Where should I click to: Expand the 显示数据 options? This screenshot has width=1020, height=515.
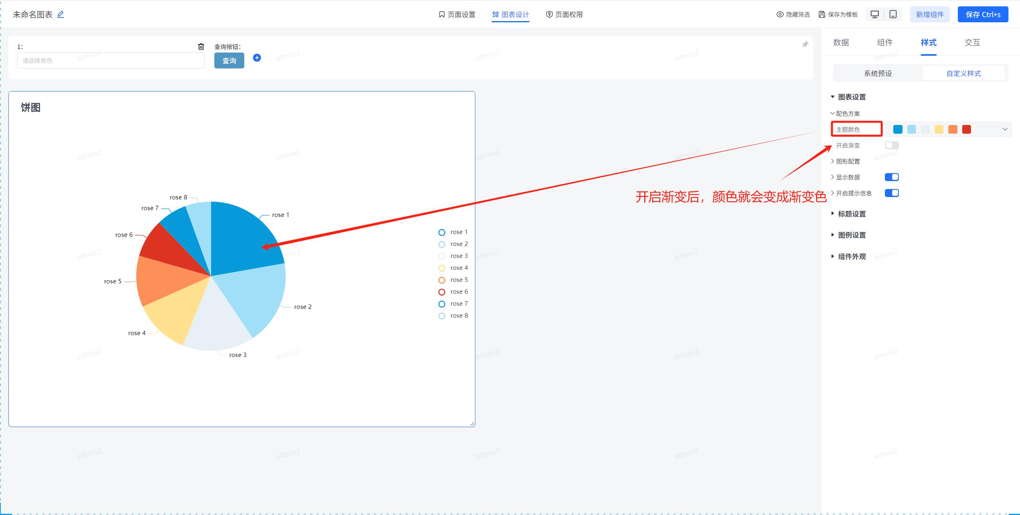click(832, 177)
